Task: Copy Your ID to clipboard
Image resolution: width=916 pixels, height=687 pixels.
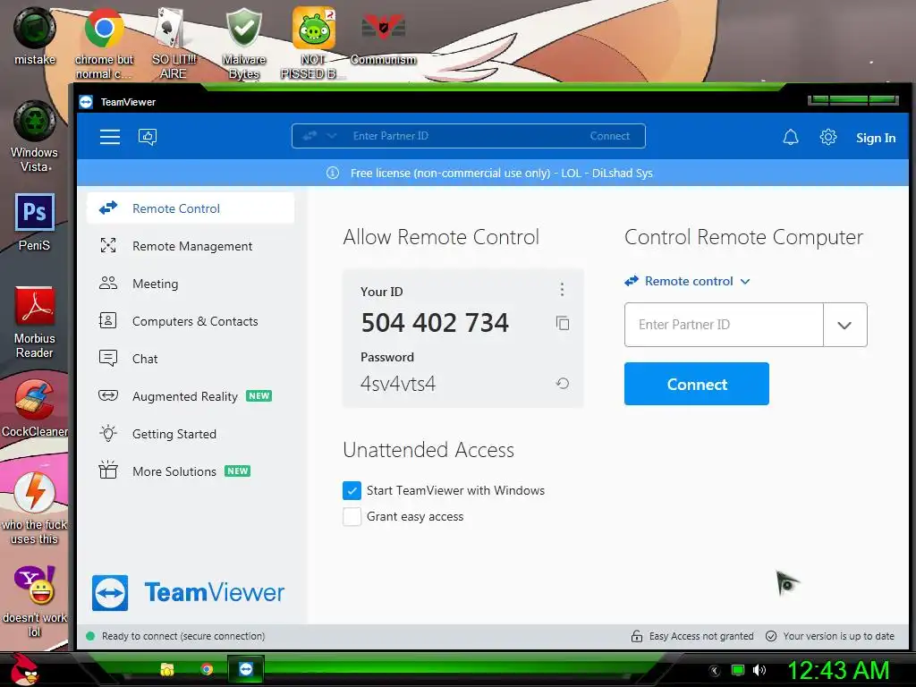Action: pos(563,323)
